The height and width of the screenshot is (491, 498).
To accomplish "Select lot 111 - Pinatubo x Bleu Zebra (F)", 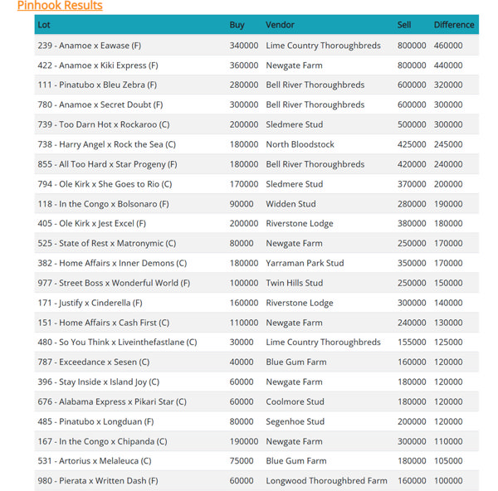I will click(x=97, y=85).
